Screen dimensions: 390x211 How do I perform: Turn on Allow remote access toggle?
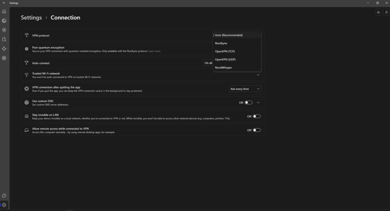257,130
